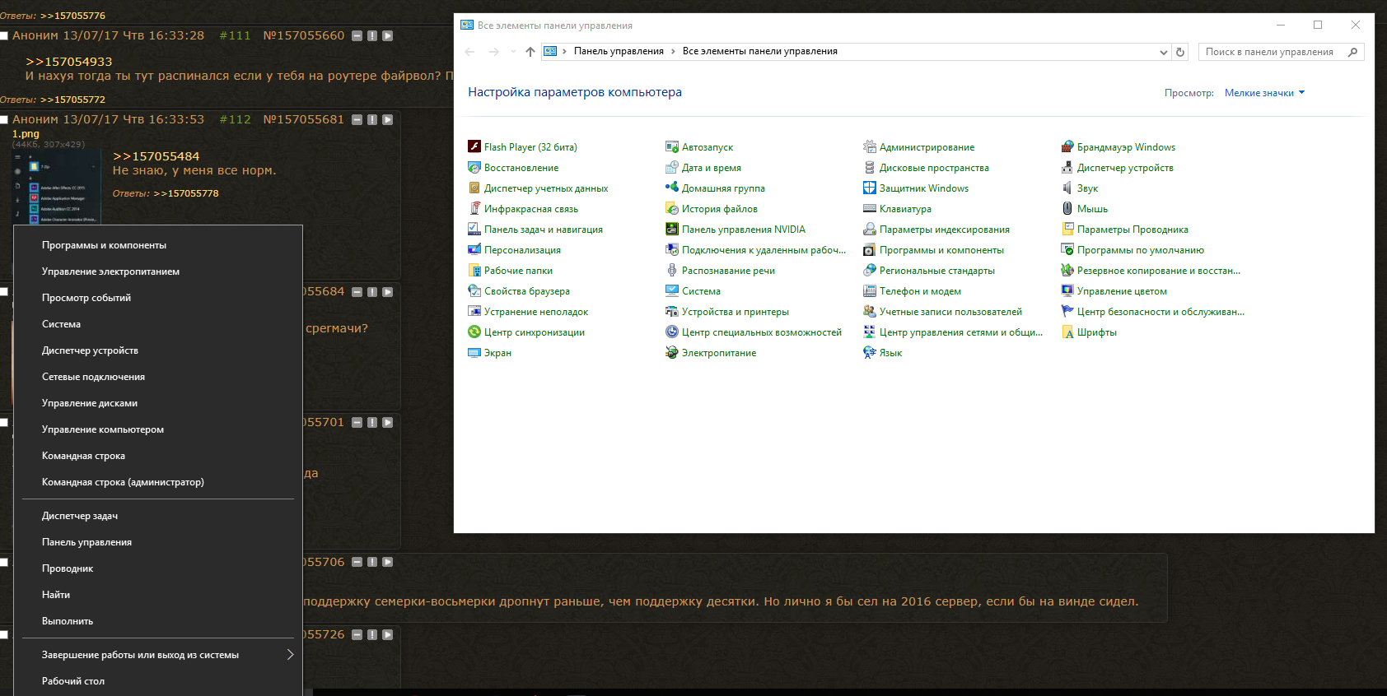Click Электропитание icon
Viewport: 1387px width, 696px height.
pyautogui.click(x=672, y=353)
